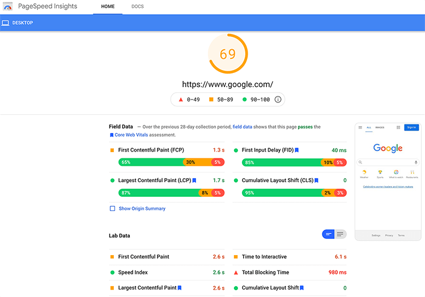425x297 pixels.
Task: Click the PageSpeed Insights title
Action: [x=48, y=6]
